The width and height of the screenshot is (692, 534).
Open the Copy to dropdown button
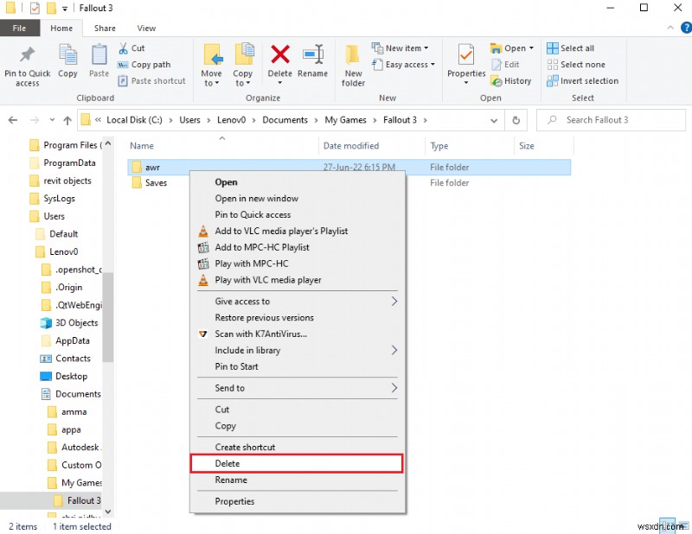243,66
